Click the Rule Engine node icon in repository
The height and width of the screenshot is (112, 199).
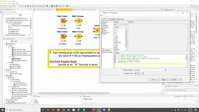click(x=12, y=59)
